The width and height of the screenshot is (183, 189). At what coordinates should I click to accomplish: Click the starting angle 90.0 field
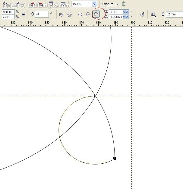[x=116, y=12]
